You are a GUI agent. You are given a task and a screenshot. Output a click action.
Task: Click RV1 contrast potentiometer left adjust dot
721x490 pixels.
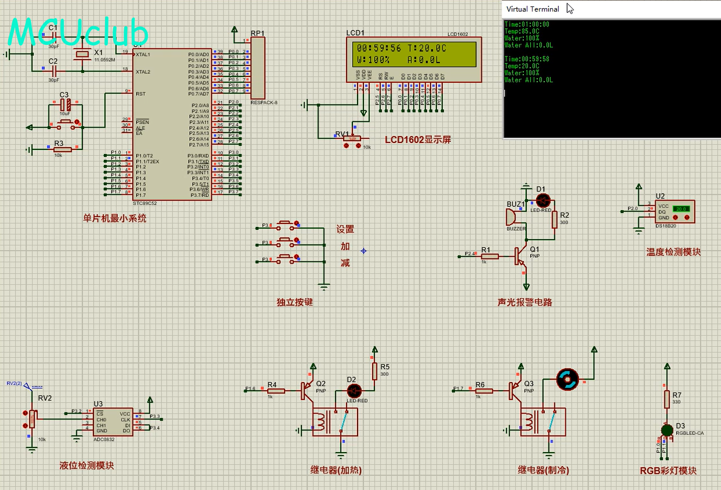[x=346, y=145]
